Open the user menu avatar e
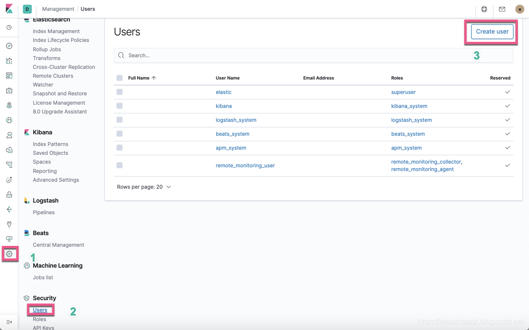 click(520, 9)
